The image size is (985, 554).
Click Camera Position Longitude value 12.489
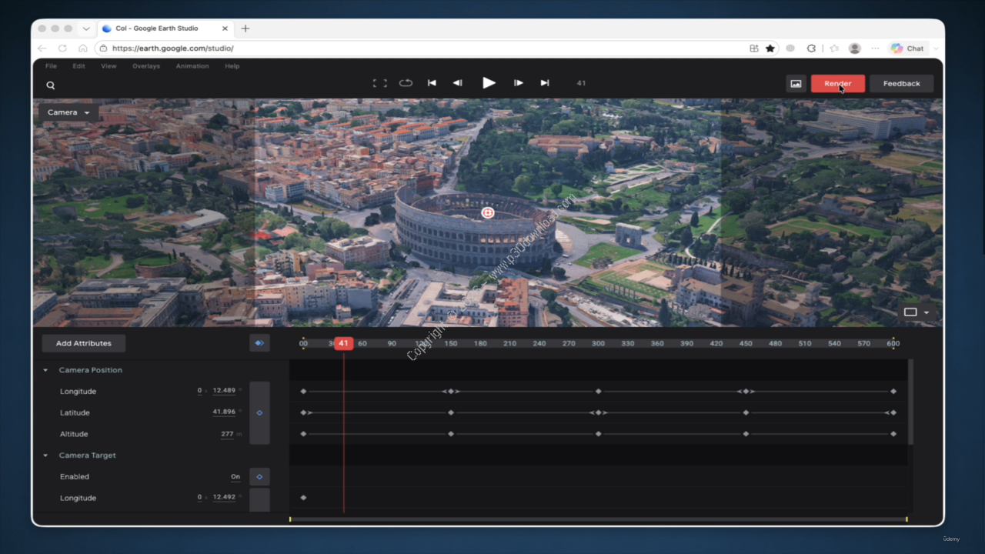pyautogui.click(x=224, y=391)
